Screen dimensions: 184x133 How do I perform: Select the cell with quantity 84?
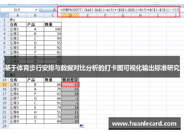tap(53, 121)
